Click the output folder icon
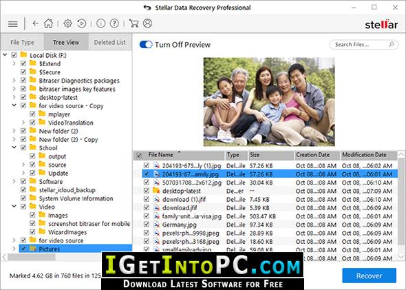Viewport: 406px width, 290px height. pos(42,156)
